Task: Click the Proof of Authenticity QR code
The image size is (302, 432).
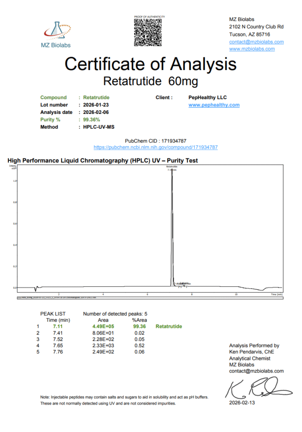Action: tap(149, 32)
